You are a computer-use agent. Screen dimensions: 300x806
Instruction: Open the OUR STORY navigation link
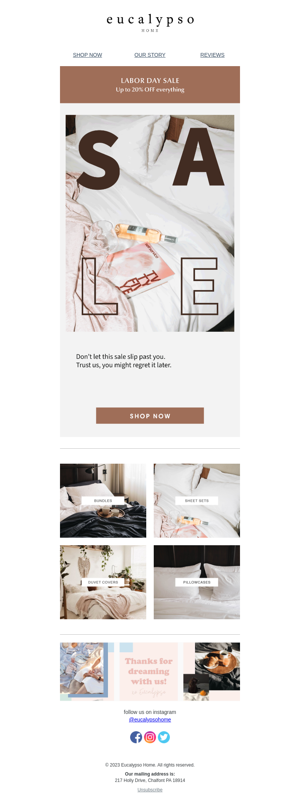click(150, 55)
